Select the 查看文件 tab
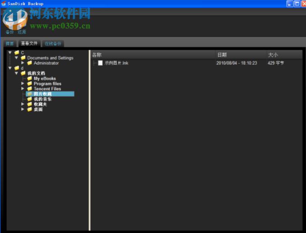The image size is (306, 233). click(29, 43)
